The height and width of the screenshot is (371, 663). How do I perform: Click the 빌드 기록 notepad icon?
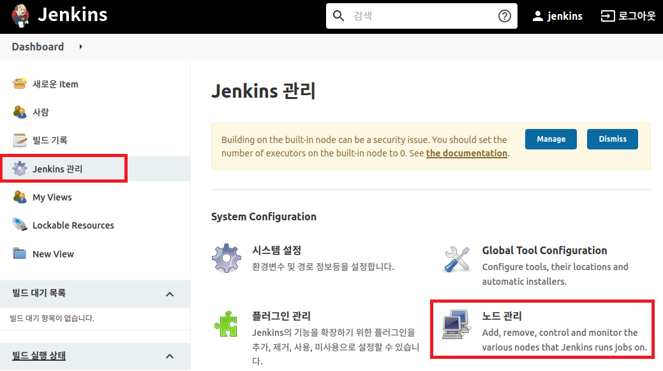click(19, 140)
